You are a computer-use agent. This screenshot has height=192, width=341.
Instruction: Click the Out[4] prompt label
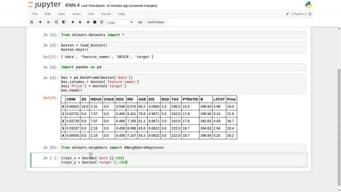tap(51, 98)
